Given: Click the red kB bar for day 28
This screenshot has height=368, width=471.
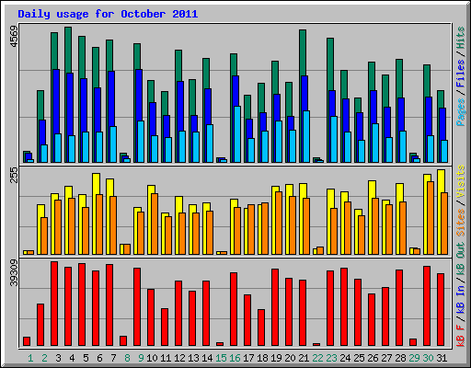Looking at the screenshot, I should pyautogui.click(x=399, y=308).
